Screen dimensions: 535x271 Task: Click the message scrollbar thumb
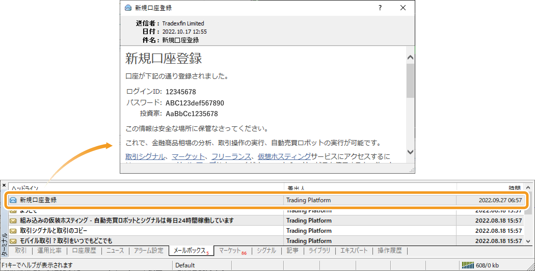pos(410,80)
